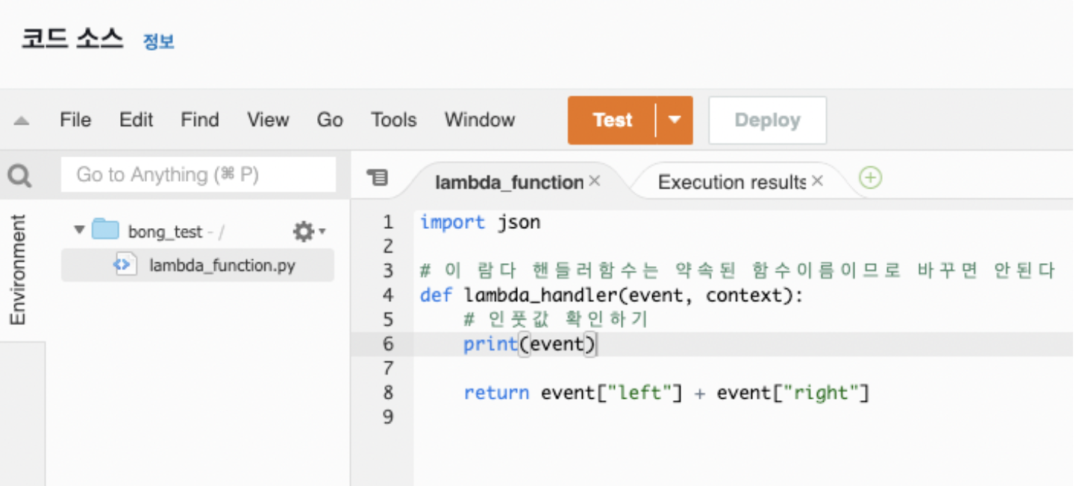The width and height of the screenshot is (1076, 486).
Task: Close the Execution results tab
Action: click(817, 181)
